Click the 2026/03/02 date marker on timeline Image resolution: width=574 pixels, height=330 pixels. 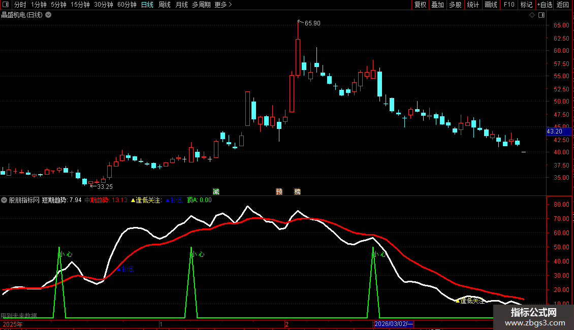tap(394, 324)
